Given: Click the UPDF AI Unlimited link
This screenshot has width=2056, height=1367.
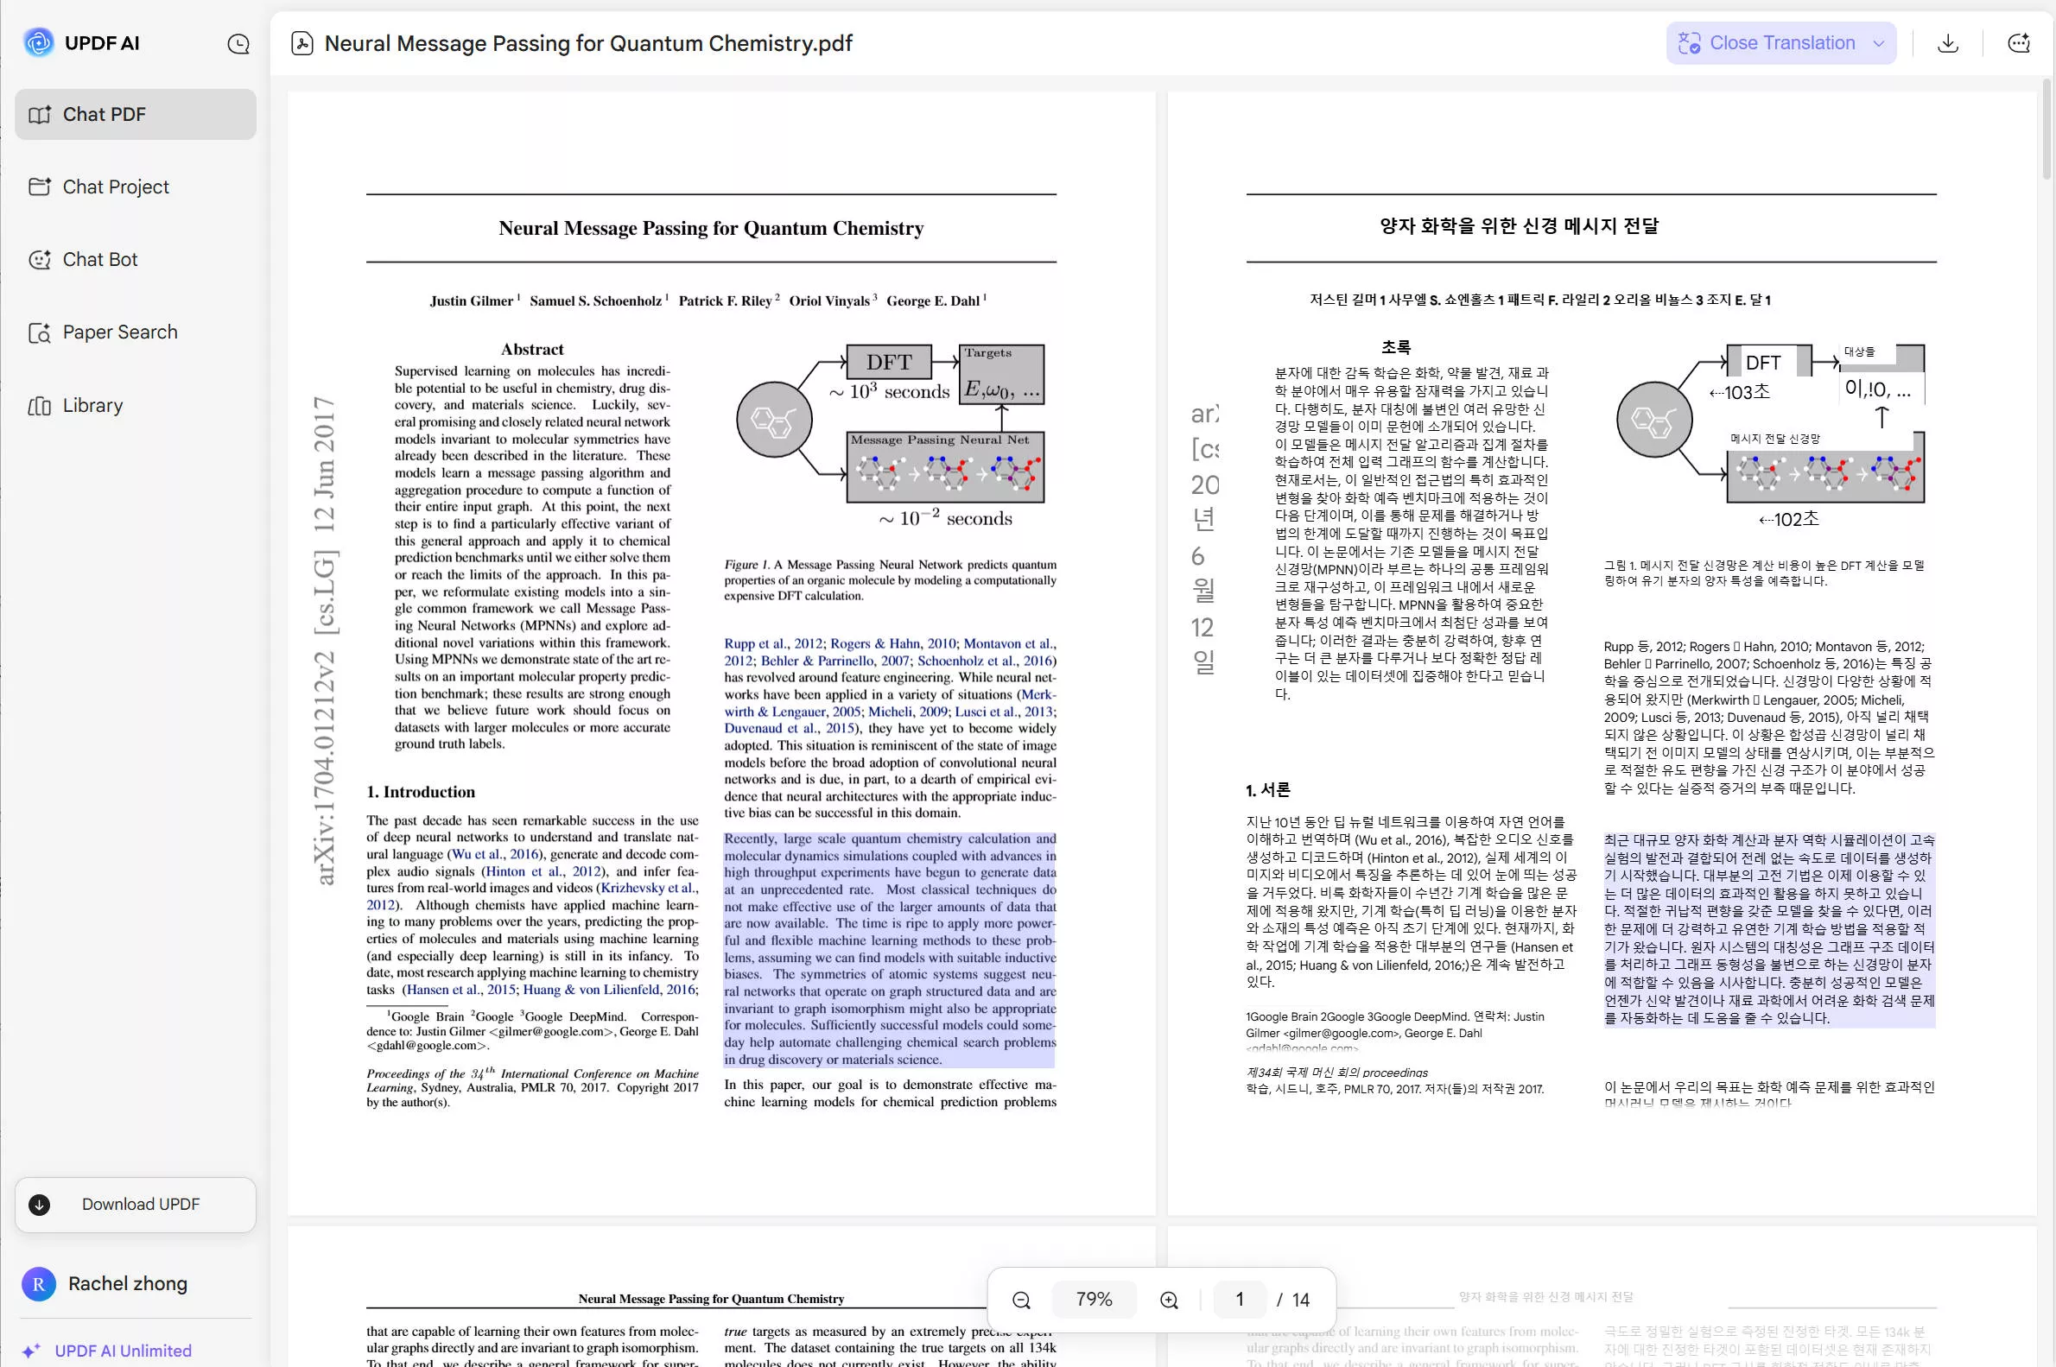Looking at the screenshot, I should [x=123, y=1351].
